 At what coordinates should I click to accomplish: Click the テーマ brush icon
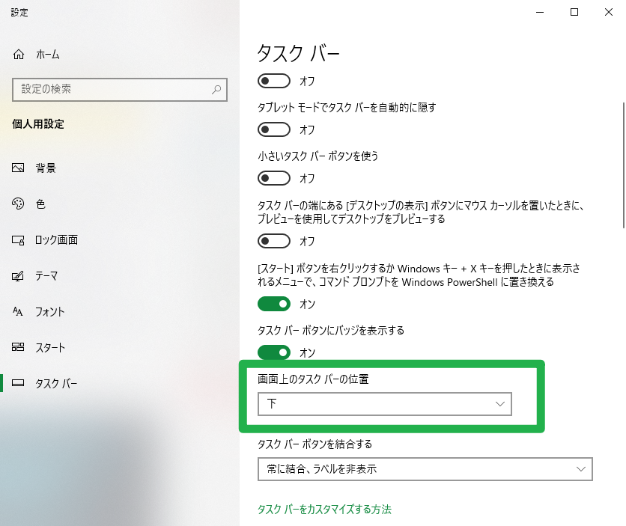click(x=18, y=276)
